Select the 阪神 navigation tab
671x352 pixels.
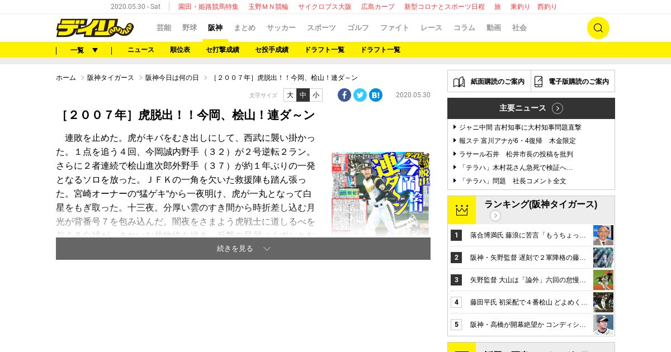pos(215,27)
